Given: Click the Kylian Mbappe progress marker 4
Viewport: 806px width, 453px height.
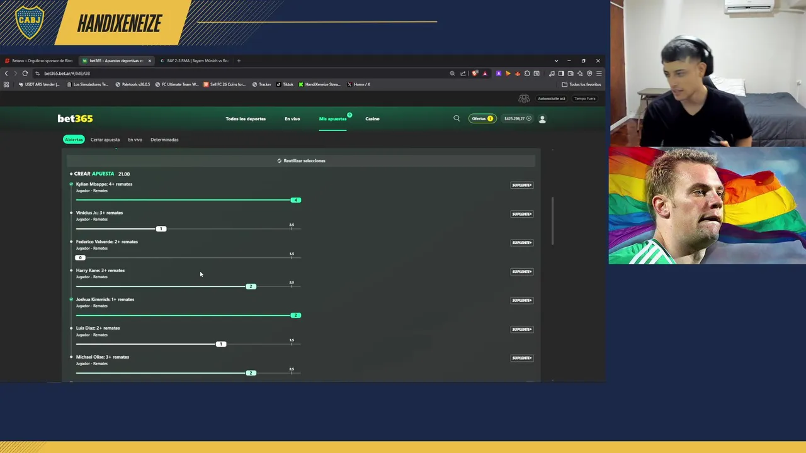Looking at the screenshot, I should pos(296,200).
